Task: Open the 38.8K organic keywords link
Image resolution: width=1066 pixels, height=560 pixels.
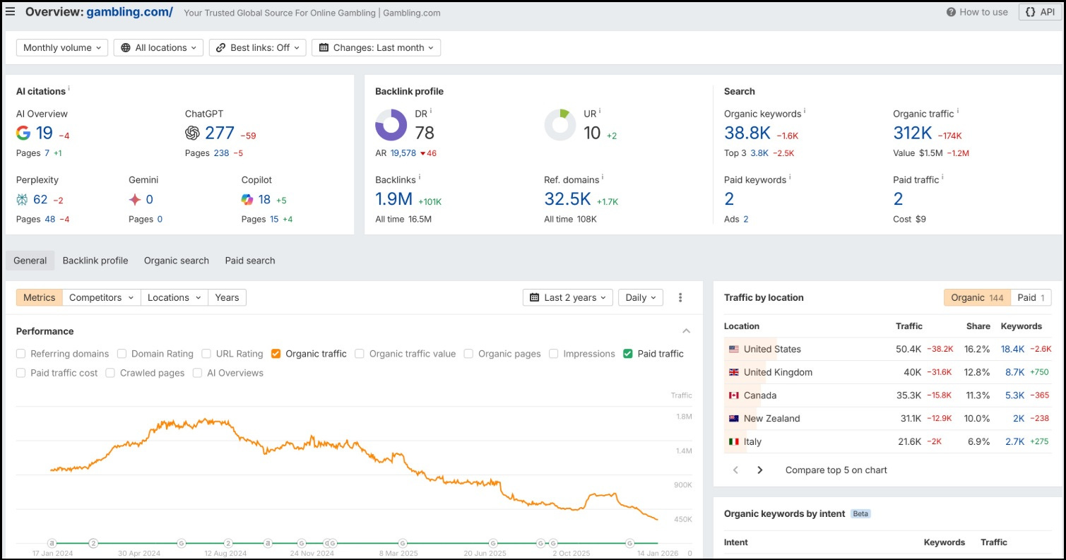Action: click(747, 133)
